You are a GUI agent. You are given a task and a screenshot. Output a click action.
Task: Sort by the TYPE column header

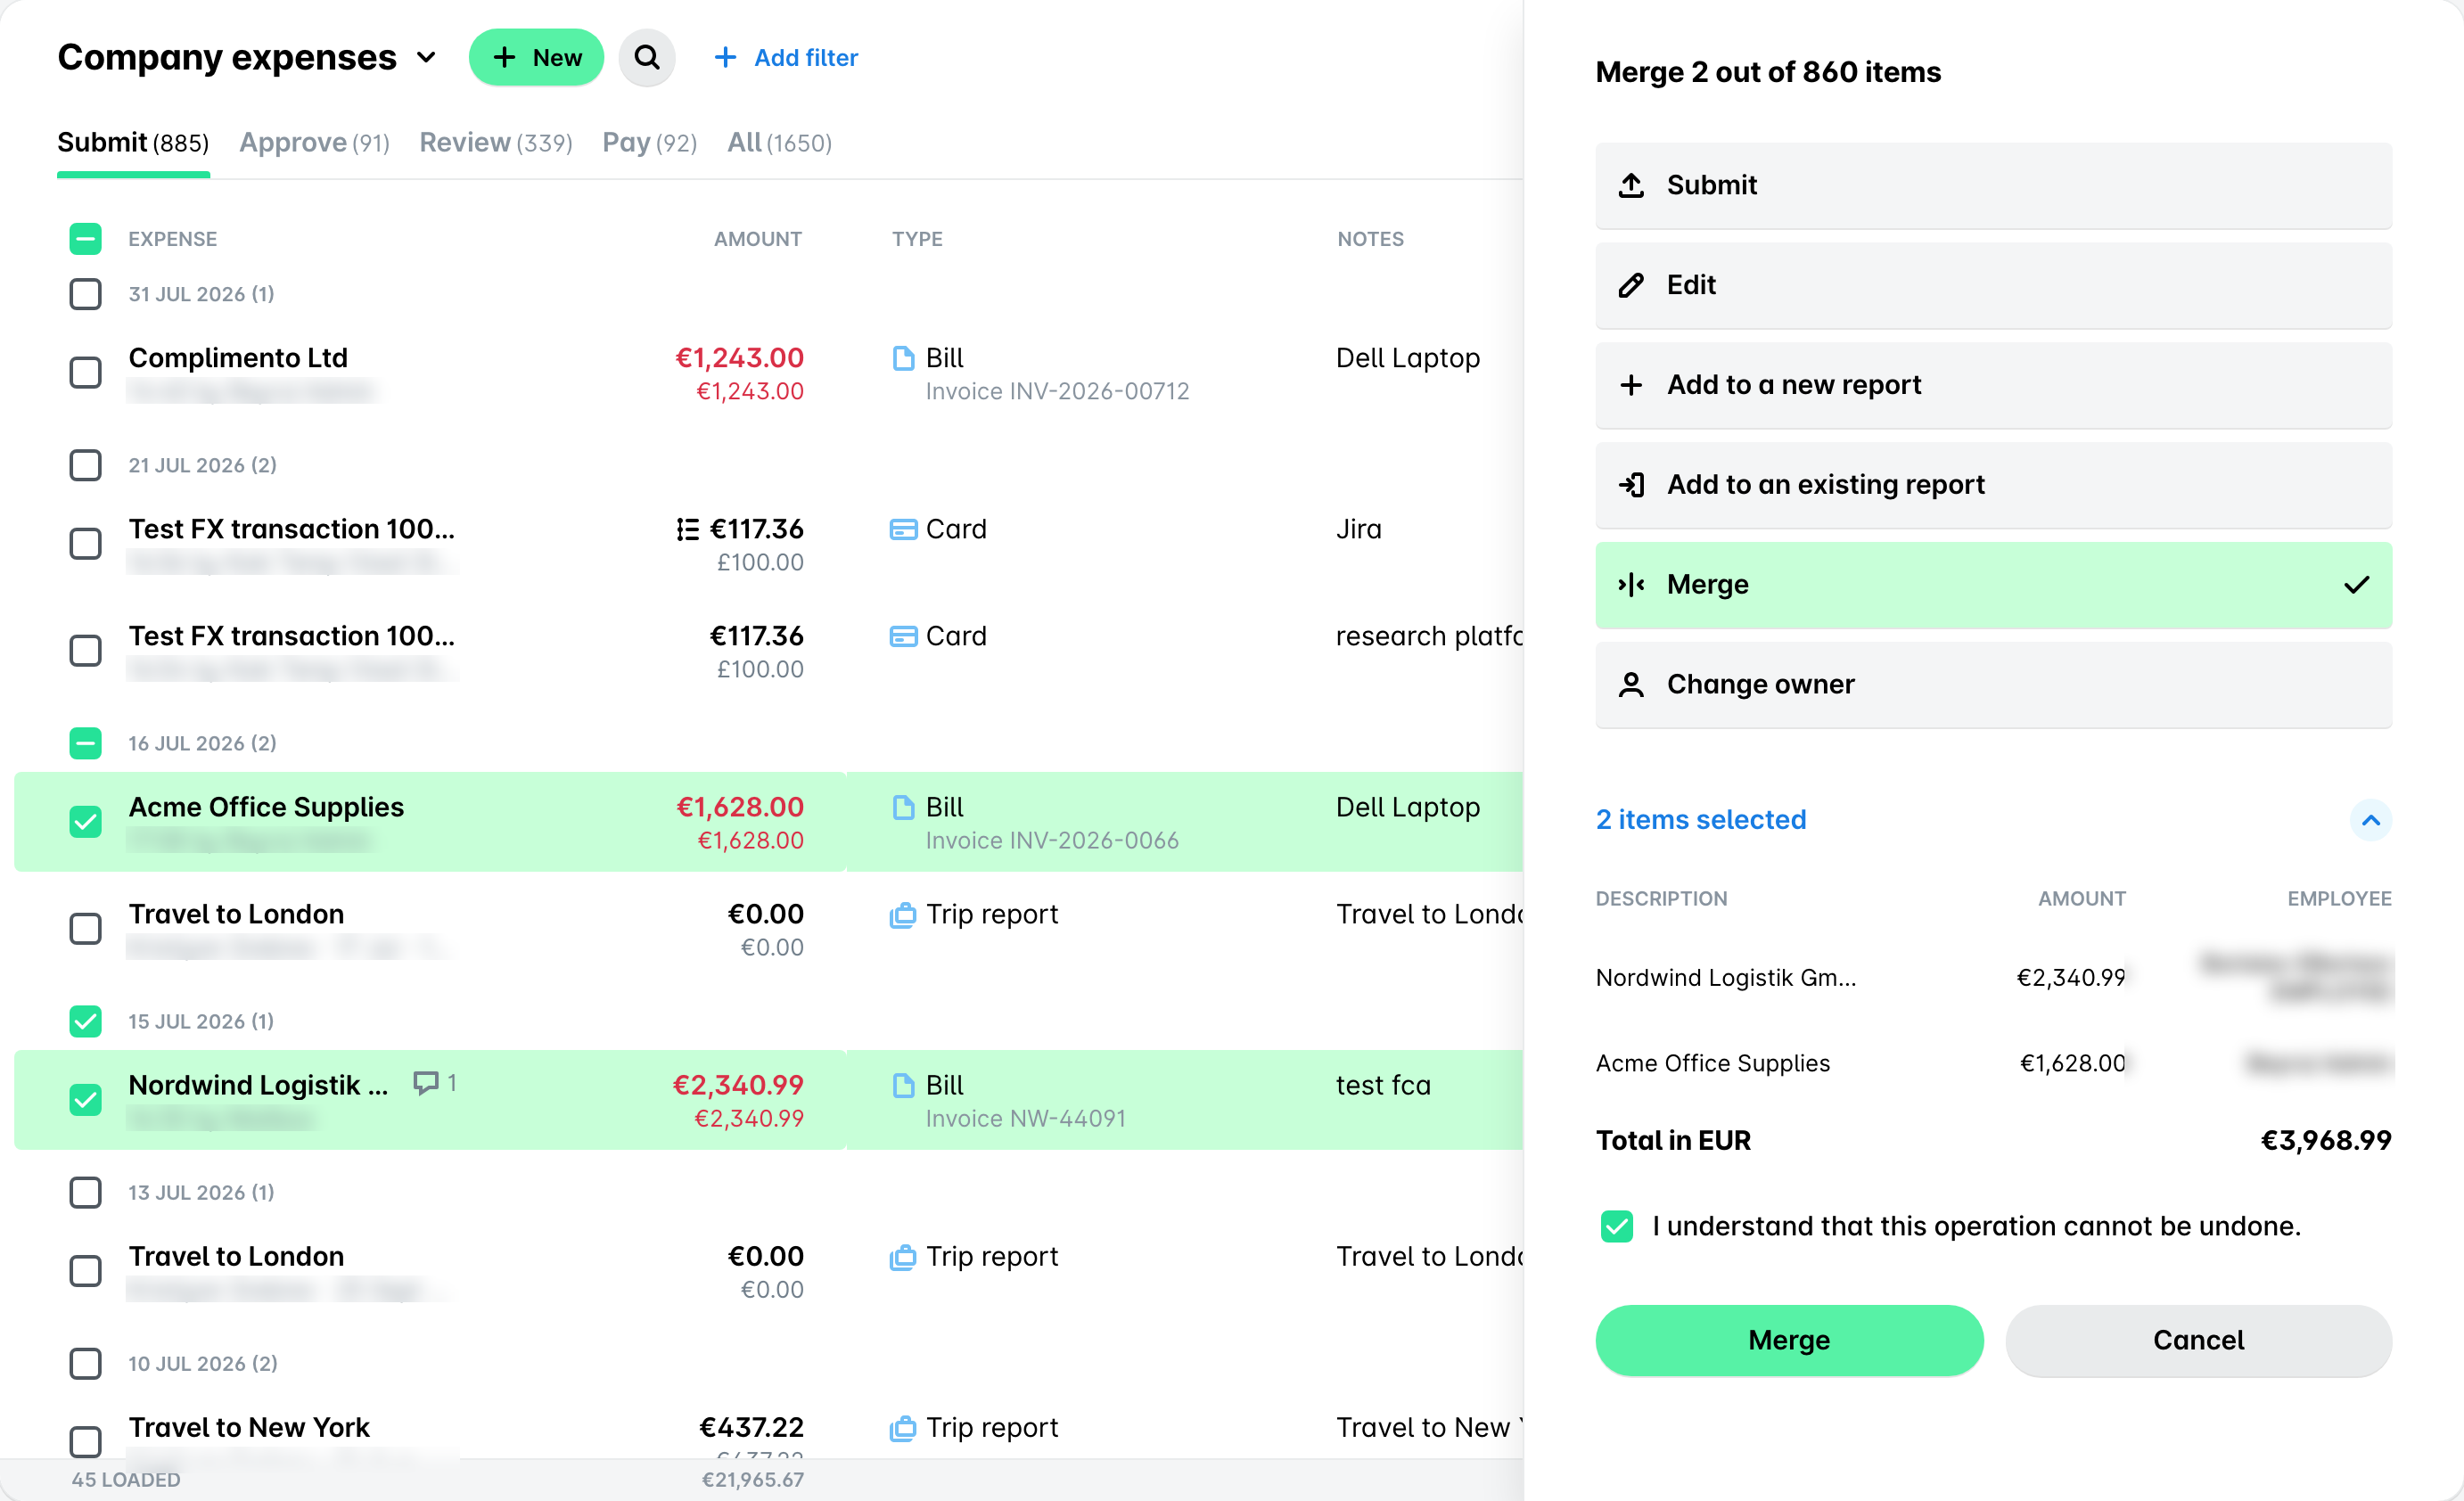click(x=917, y=239)
